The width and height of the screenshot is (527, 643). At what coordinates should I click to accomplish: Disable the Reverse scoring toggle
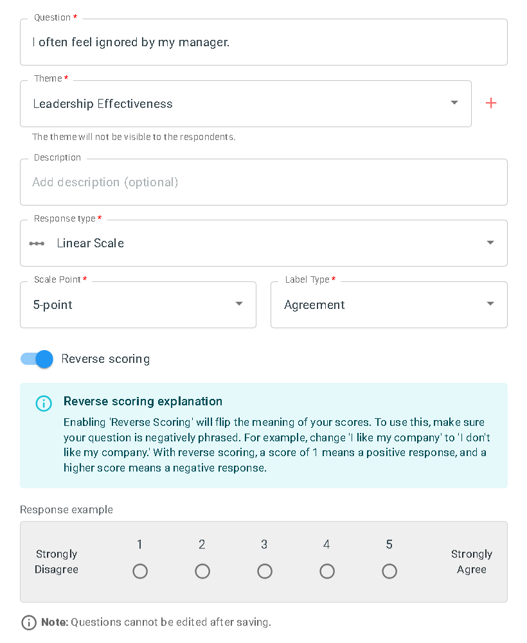[x=37, y=359]
